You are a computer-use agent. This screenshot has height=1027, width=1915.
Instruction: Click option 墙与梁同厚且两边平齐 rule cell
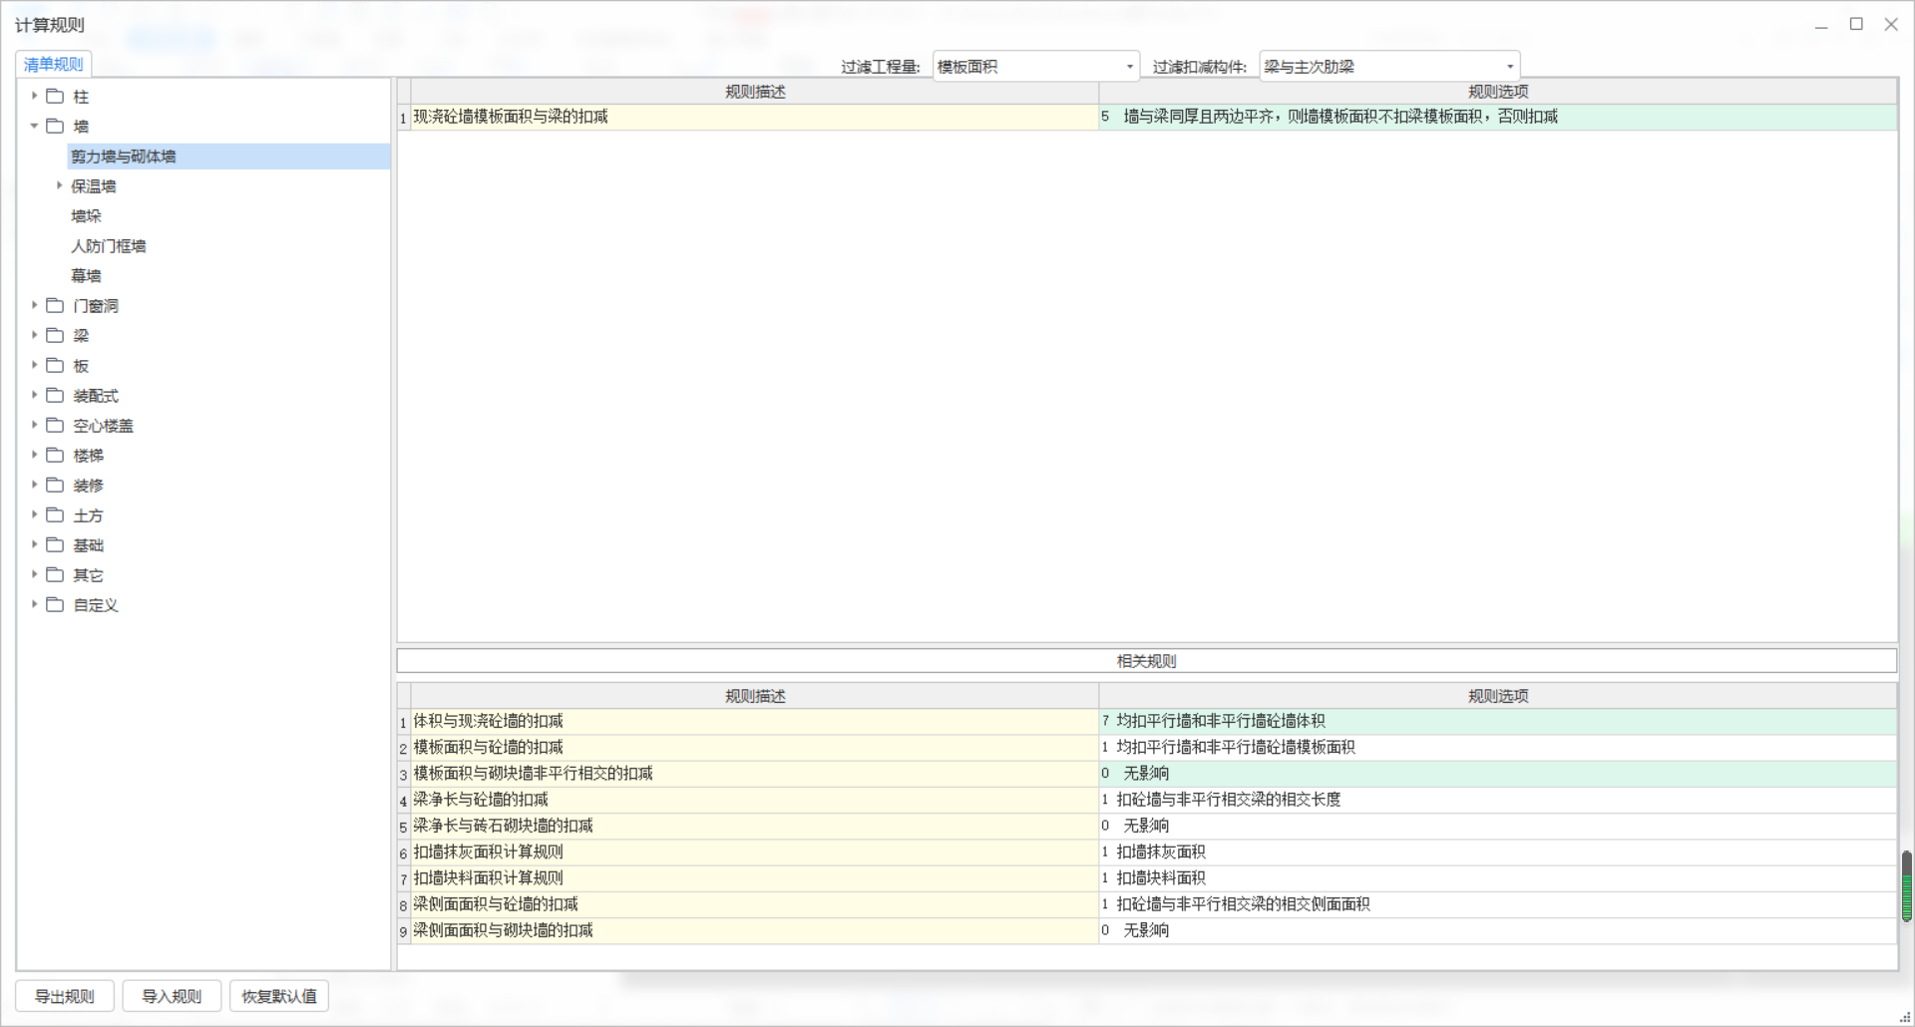[1497, 117]
